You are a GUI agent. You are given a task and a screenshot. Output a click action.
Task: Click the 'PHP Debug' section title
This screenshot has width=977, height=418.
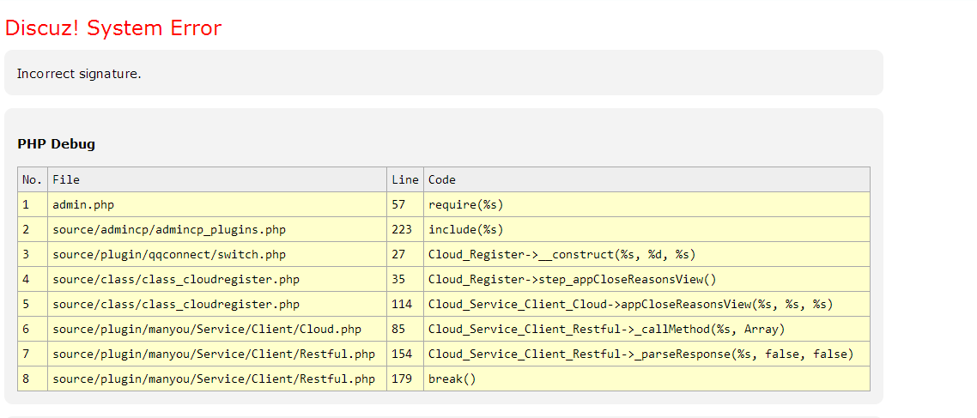[x=56, y=144]
